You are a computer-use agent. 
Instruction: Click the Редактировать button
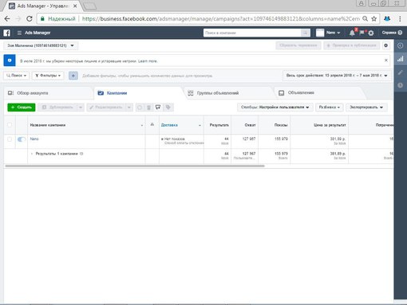106,108
